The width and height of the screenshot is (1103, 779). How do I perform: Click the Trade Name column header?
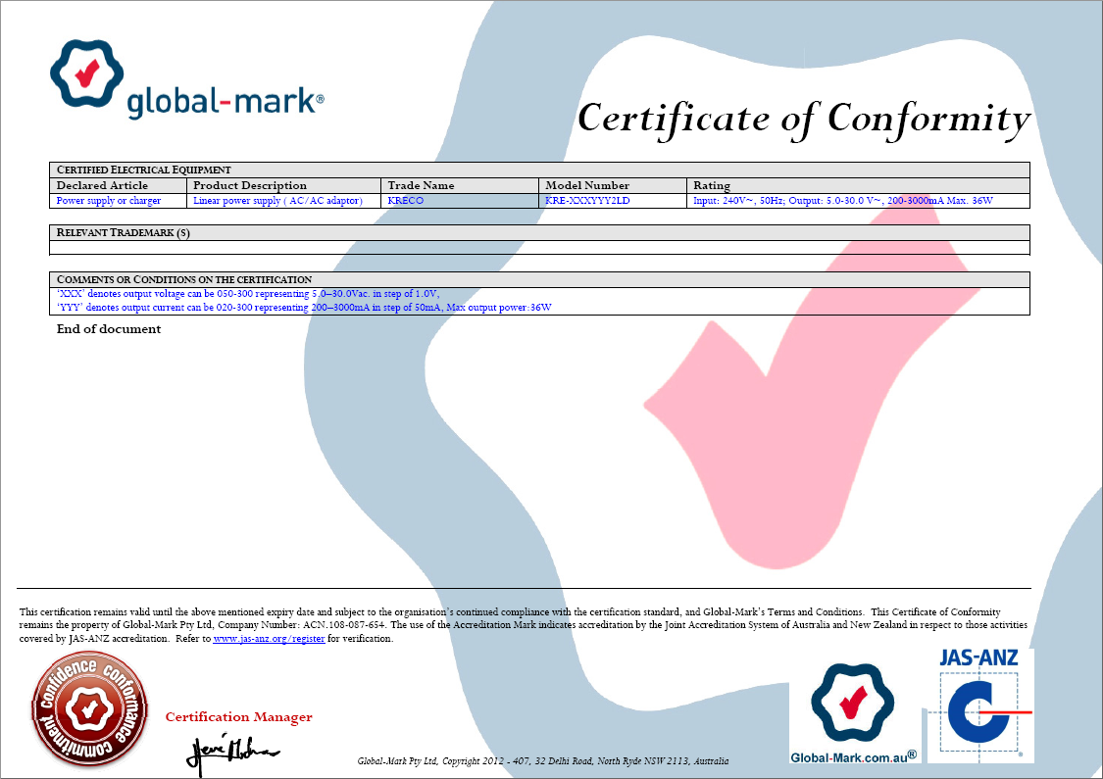[x=421, y=185]
